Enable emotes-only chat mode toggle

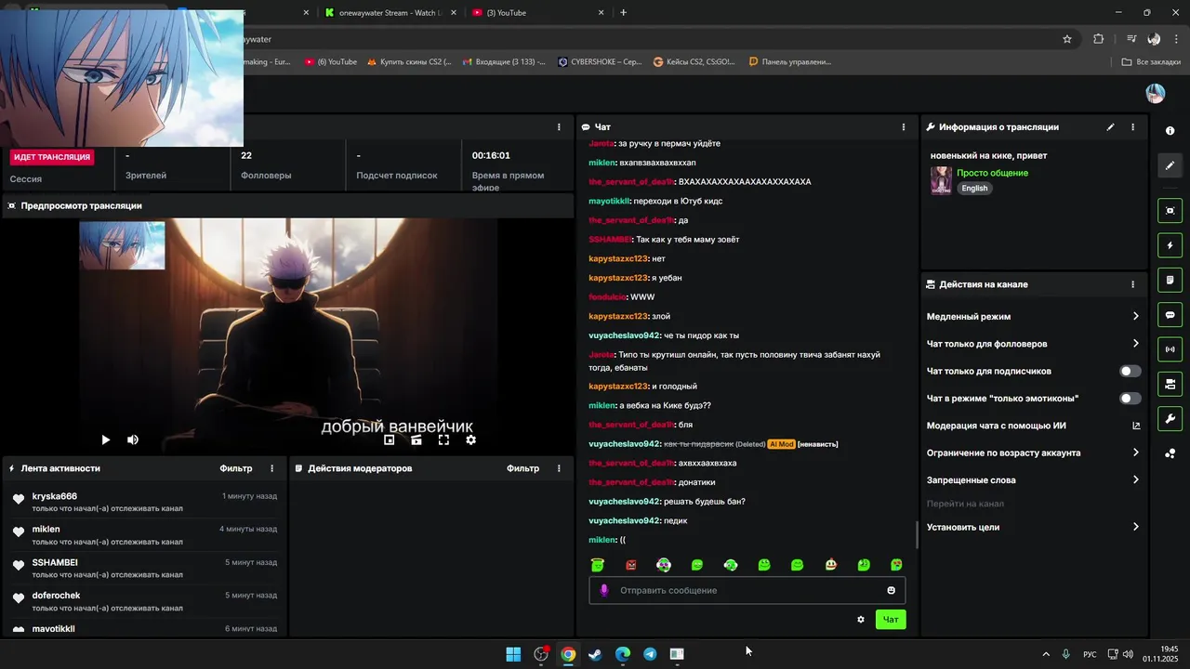[1130, 399]
